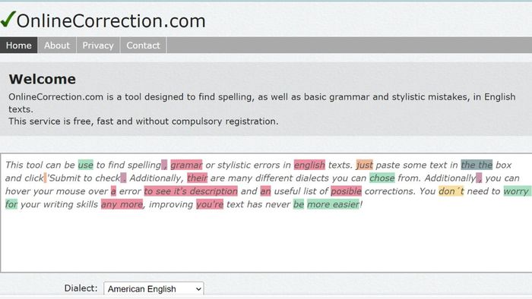Click orange highlighted word 'just'
The width and height of the screenshot is (532, 299).
click(x=364, y=165)
